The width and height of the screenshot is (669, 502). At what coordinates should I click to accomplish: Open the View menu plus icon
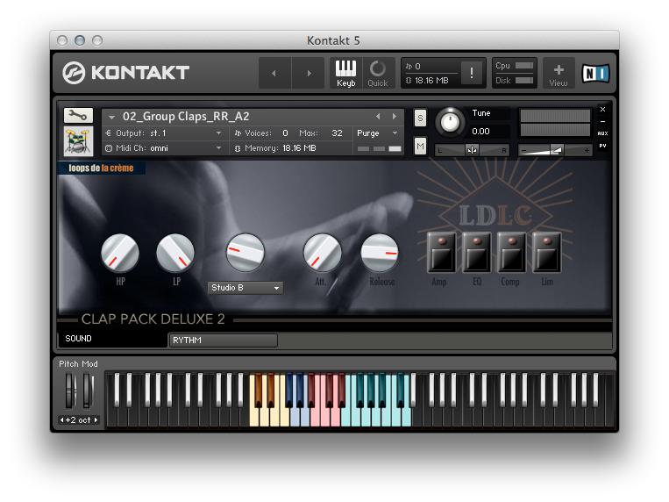559,73
